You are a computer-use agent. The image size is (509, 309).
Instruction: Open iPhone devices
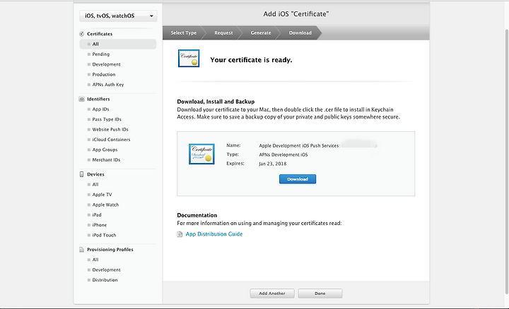click(100, 225)
